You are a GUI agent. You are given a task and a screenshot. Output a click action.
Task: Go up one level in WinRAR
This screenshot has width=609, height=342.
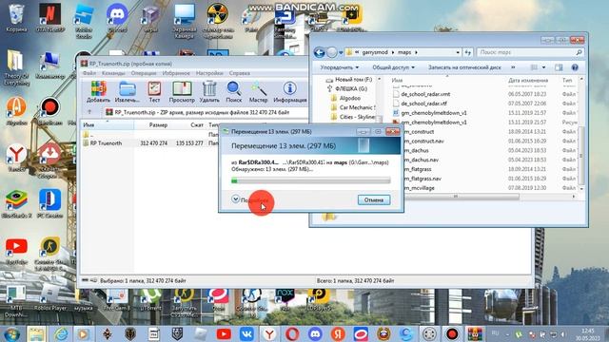coord(89,112)
